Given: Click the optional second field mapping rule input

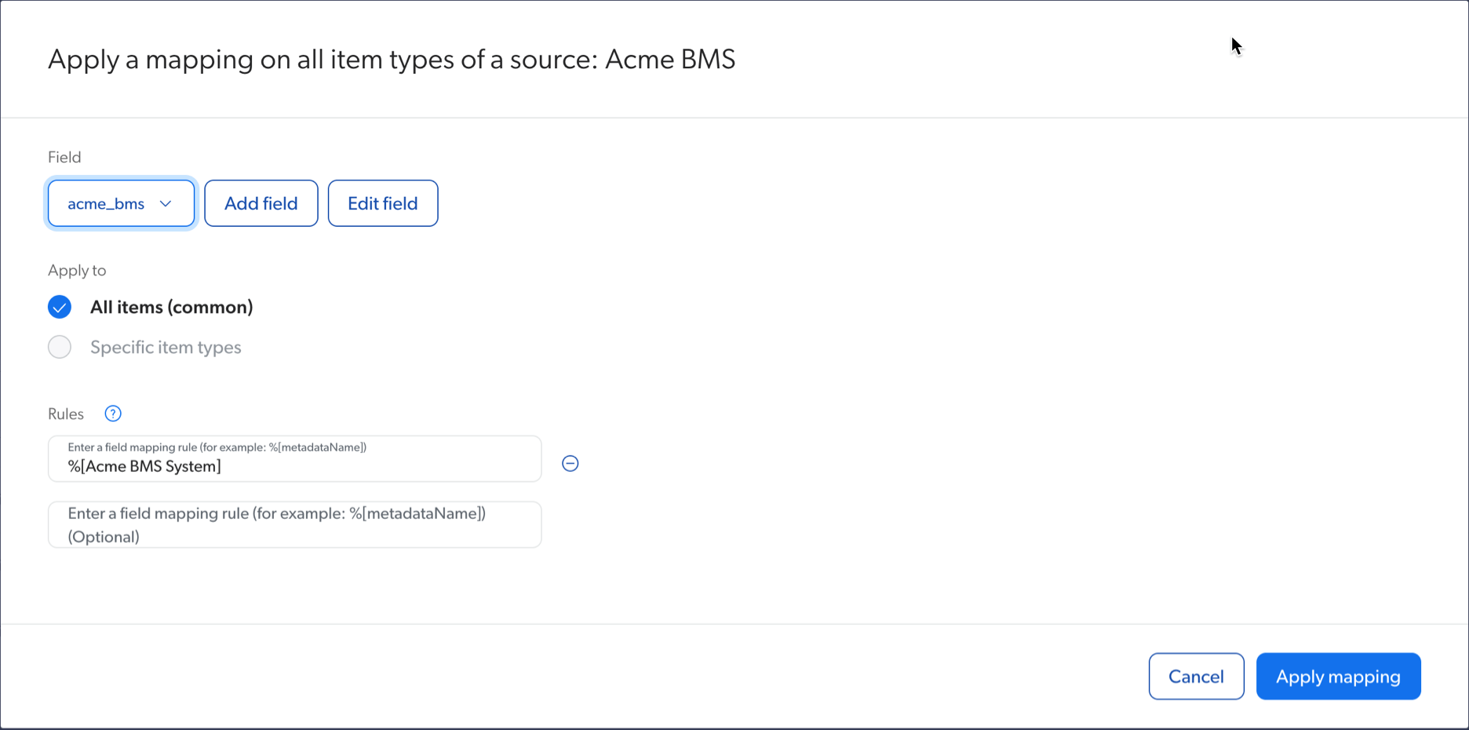Looking at the screenshot, I should point(294,524).
